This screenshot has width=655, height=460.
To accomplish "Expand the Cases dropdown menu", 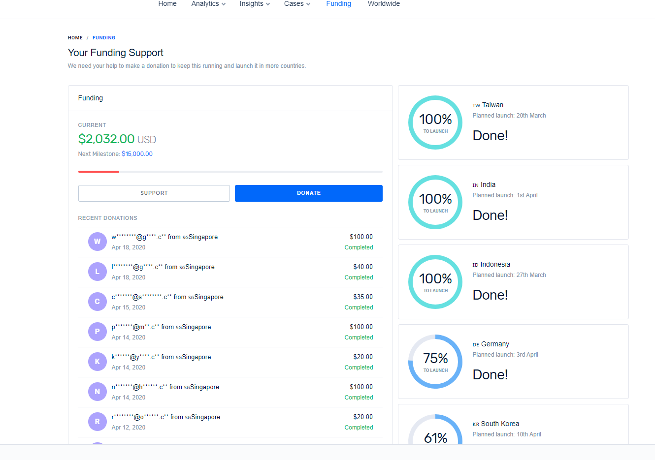I will click(x=296, y=4).
